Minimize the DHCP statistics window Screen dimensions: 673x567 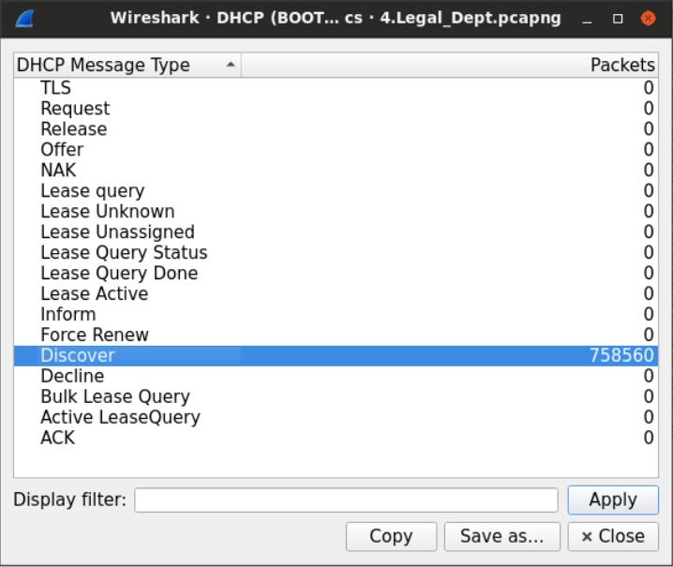point(586,19)
